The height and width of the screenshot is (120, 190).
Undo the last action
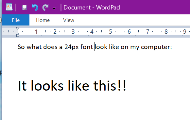pyautogui.click(x=35, y=8)
